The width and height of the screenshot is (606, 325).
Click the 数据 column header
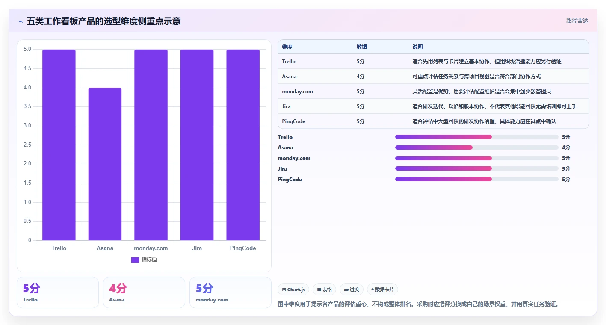[x=361, y=47]
